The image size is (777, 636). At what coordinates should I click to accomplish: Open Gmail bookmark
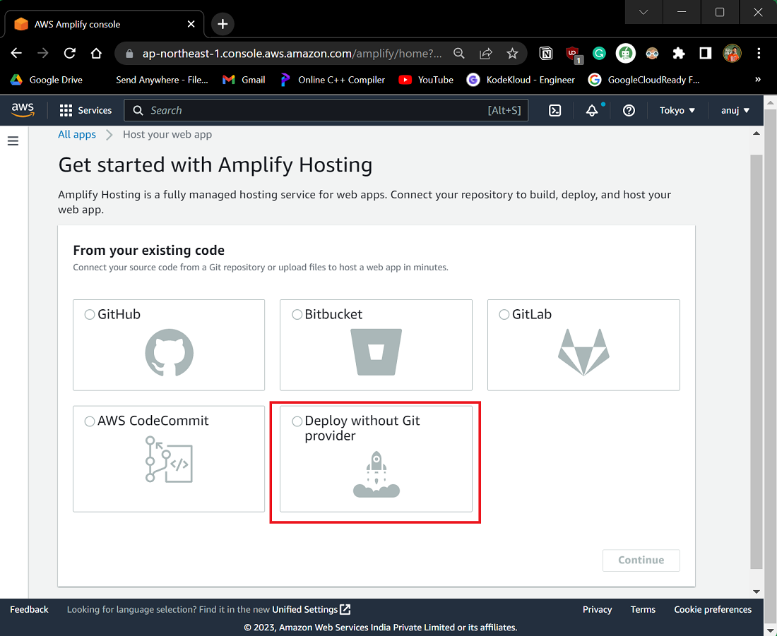tap(244, 80)
